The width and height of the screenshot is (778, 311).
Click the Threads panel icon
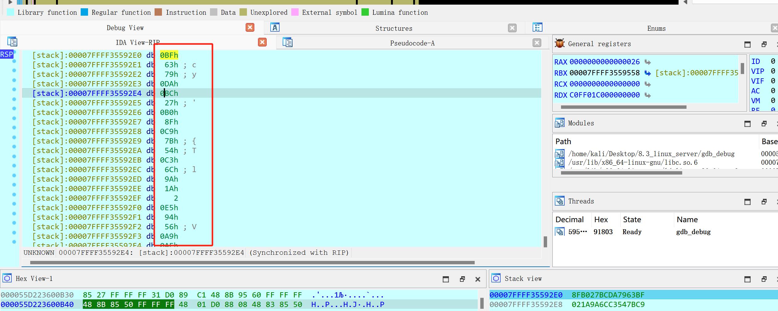pos(559,201)
